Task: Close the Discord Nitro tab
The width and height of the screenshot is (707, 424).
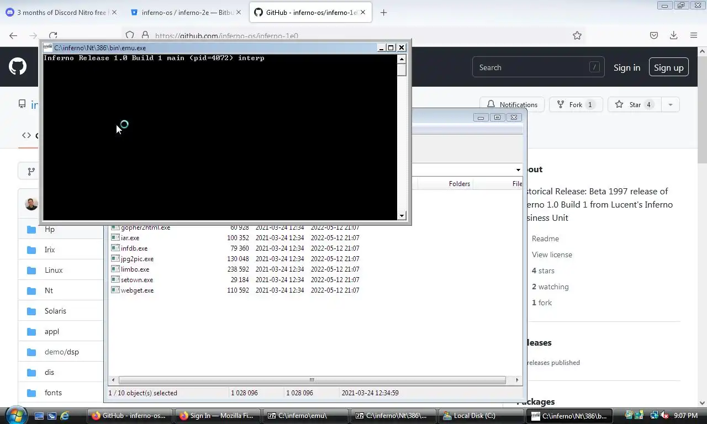Action: tap(114, 12)
